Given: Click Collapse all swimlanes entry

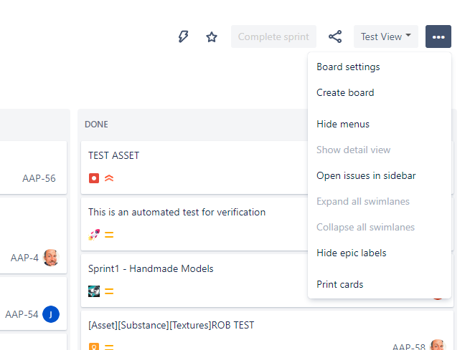Looking at the screenshot, I should 379,227.
